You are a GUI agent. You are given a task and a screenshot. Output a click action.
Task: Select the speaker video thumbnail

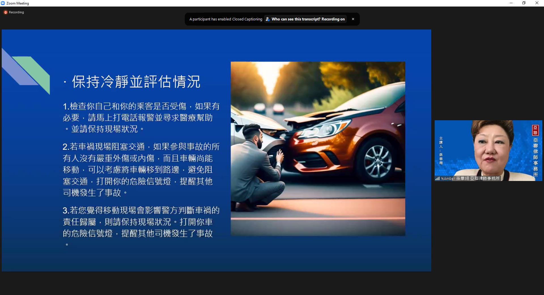point(488,150)
